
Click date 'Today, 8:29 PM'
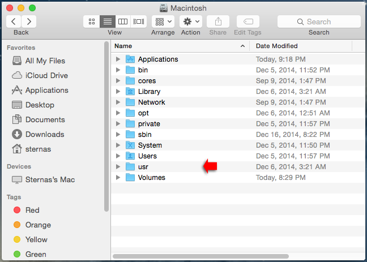coord(281,178)
